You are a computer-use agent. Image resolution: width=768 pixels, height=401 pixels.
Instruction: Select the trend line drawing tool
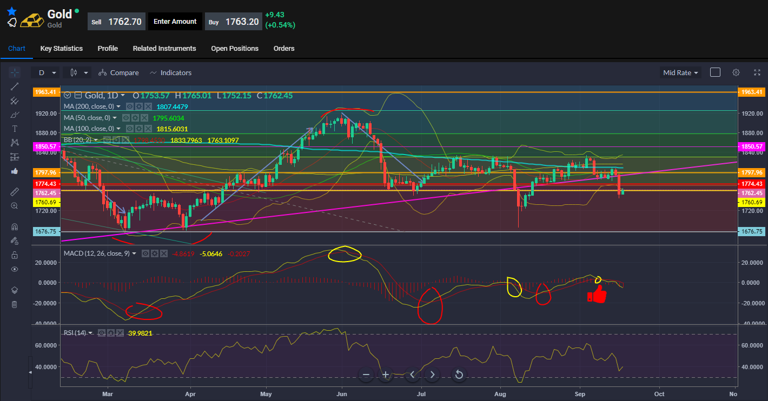pyautogui.click(x=15, y=86)
